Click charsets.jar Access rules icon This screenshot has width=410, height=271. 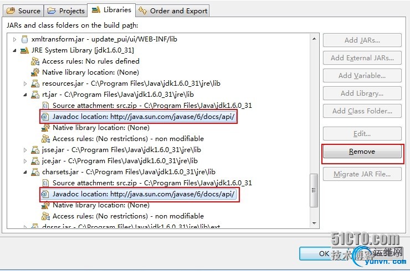click(45, 216)
